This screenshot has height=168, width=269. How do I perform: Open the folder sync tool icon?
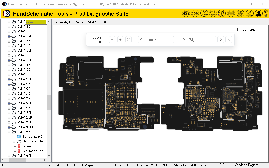(213, 13)
